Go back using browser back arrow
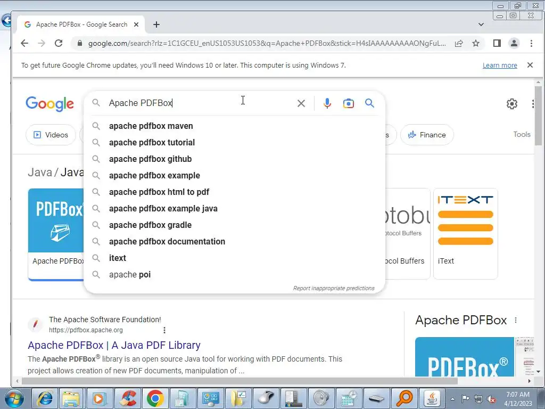Viewport: 545px width, 409px height. (24, 43)
